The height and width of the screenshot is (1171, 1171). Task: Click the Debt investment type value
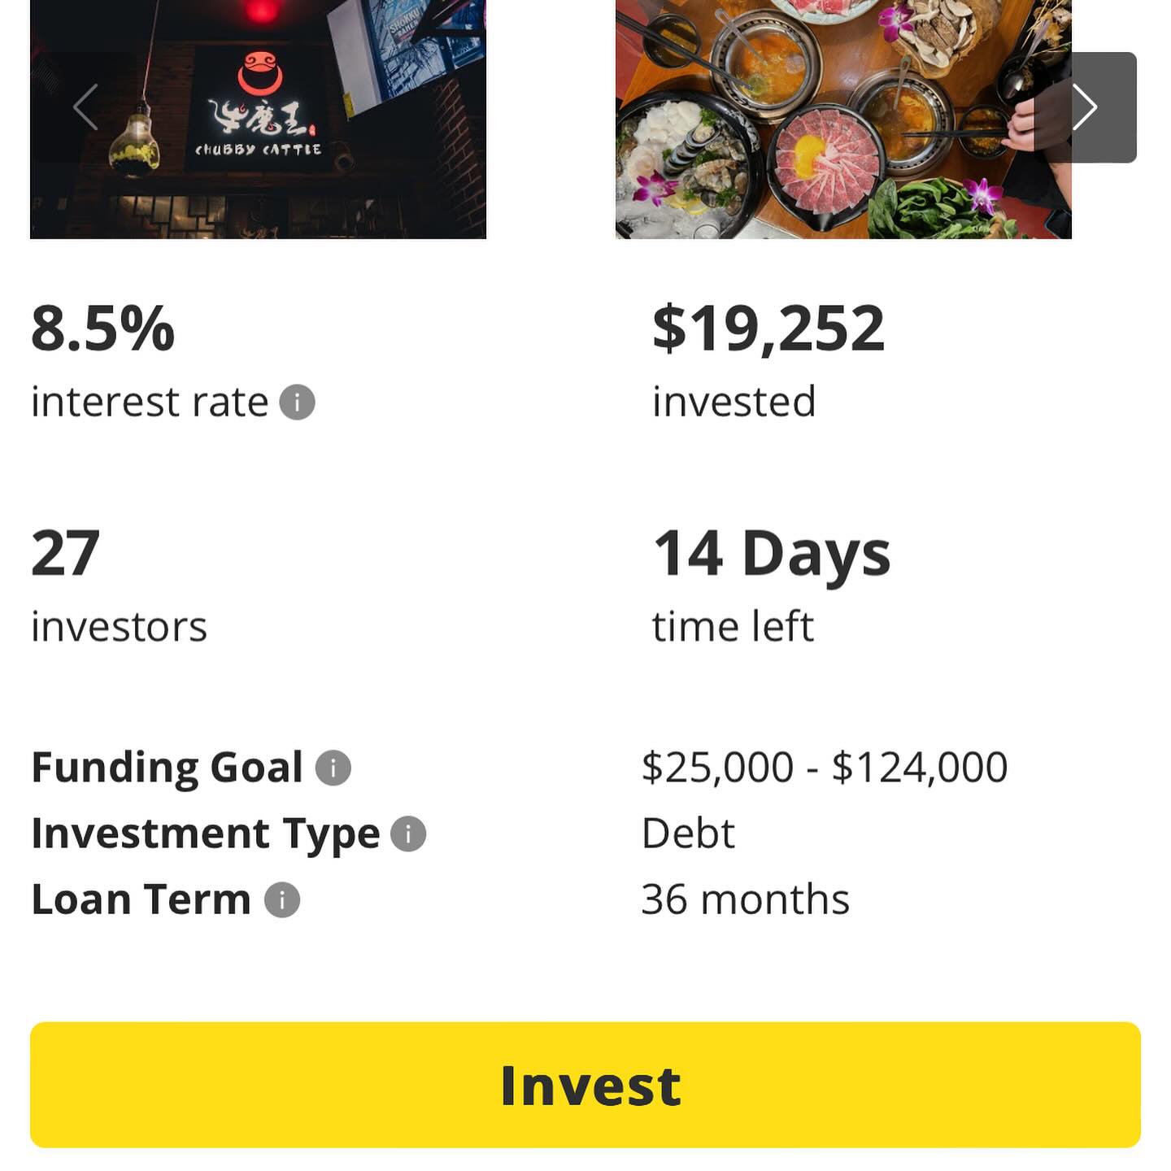coord(688,834)
